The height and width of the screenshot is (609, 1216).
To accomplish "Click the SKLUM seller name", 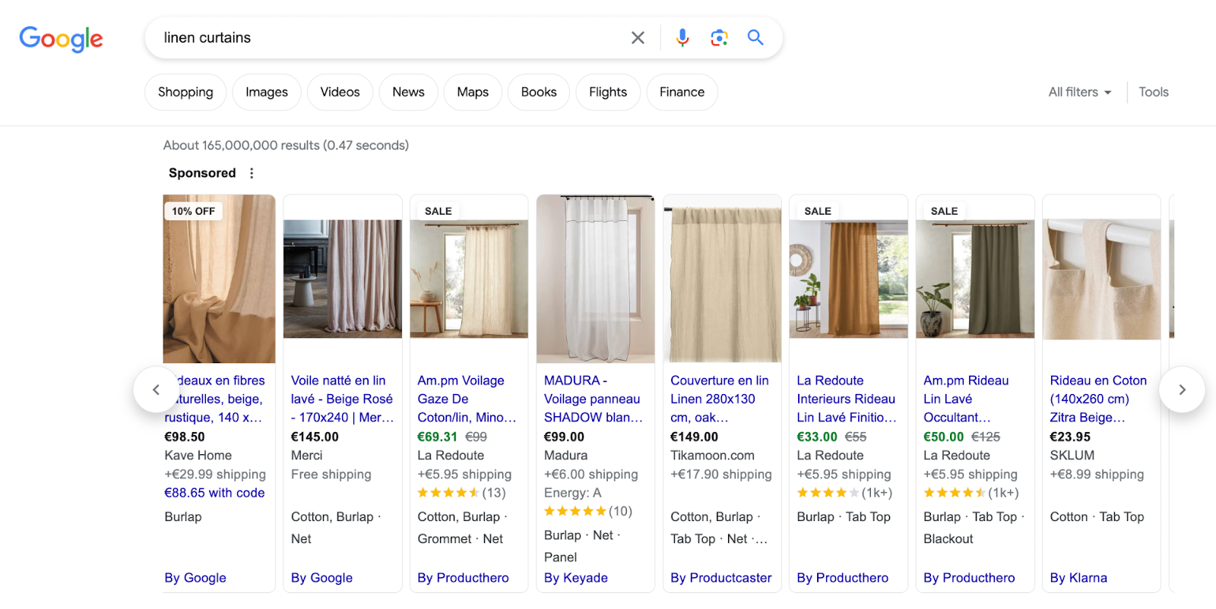I will pyautogui.click(x=1072, y=456).
